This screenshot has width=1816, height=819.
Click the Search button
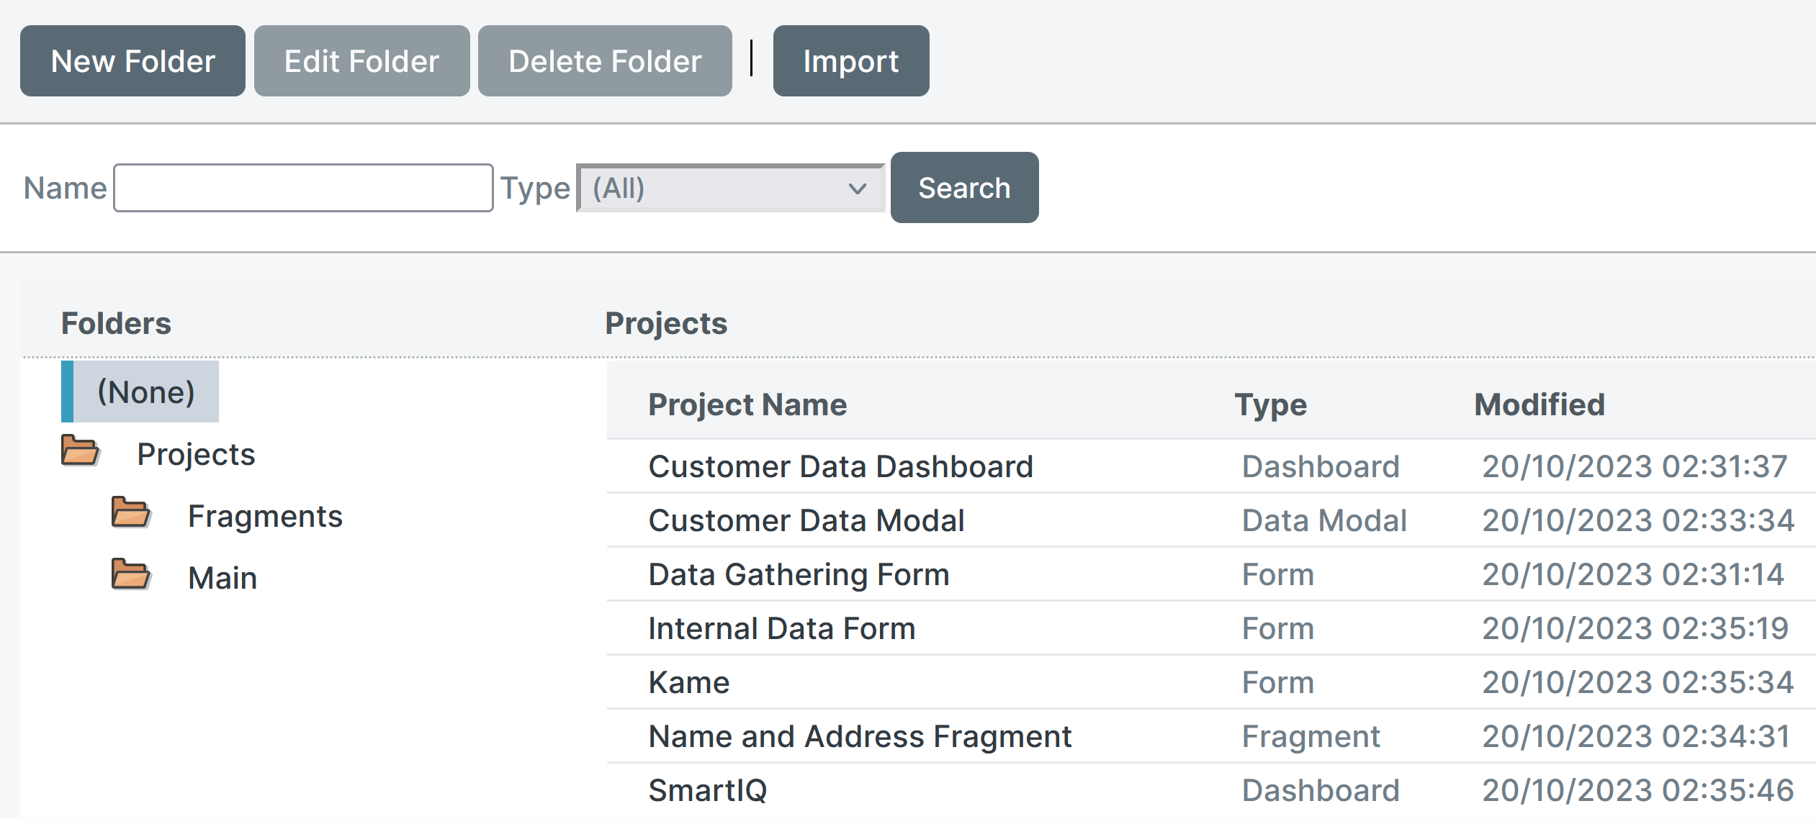(963, 188)
